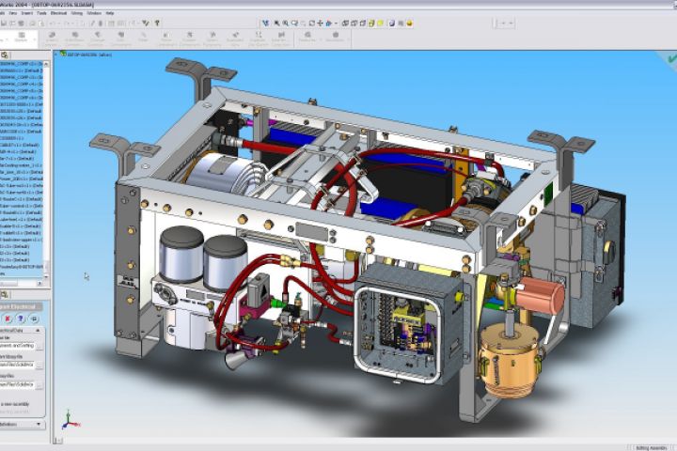This screenshot has height=451, width=677.
Task: Open the Help menu
Action: tap(110, 13)
